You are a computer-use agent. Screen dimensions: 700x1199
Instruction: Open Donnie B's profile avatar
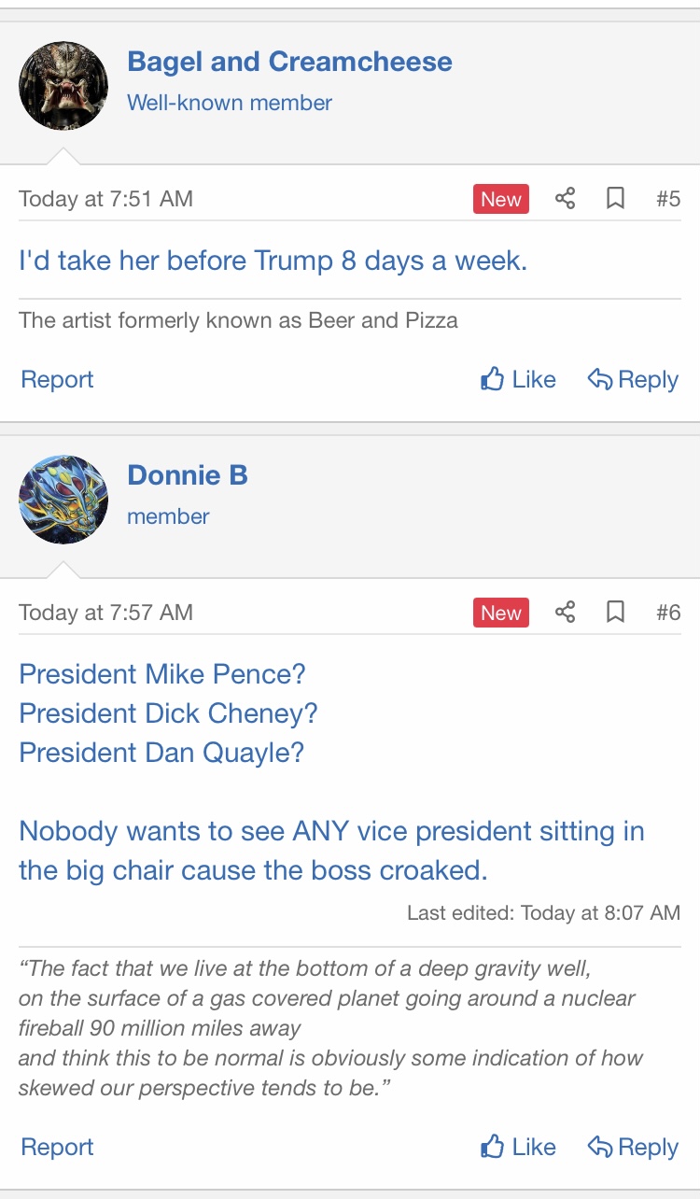pos(63,500)
